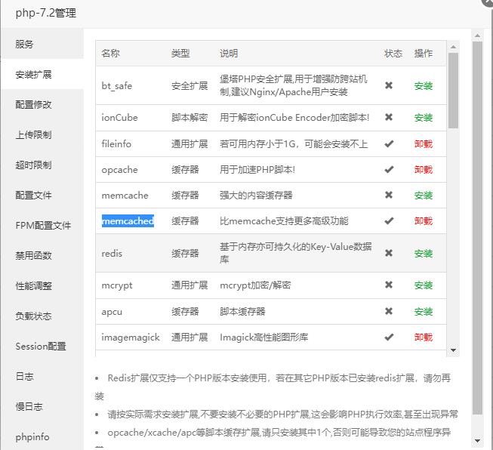
Task: Install the redis extension
Action: coord(424,254)
